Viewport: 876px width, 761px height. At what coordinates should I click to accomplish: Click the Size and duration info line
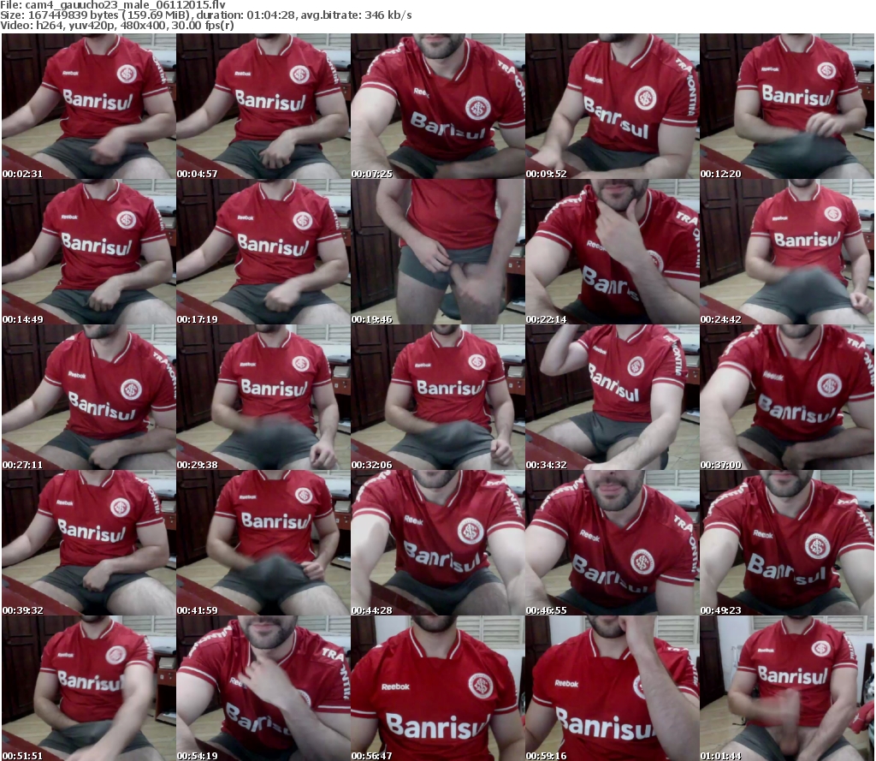click(206, 15)
